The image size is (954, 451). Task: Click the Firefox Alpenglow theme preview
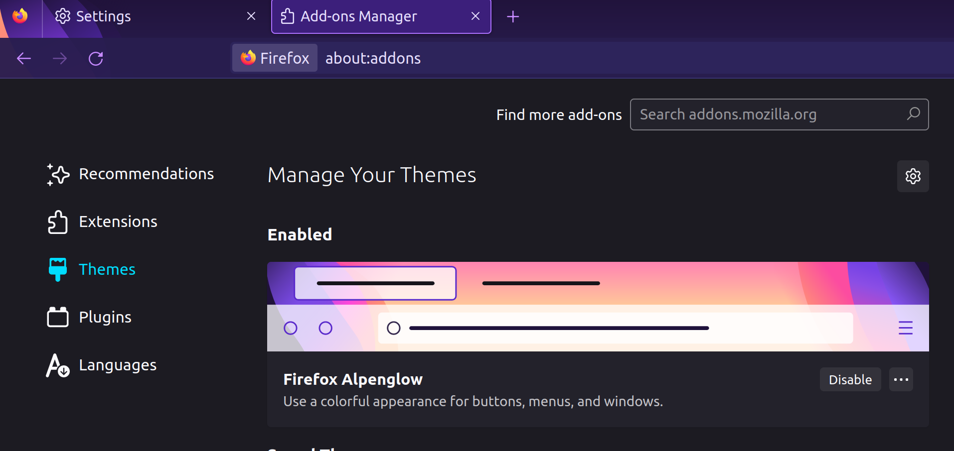[598, 307]
